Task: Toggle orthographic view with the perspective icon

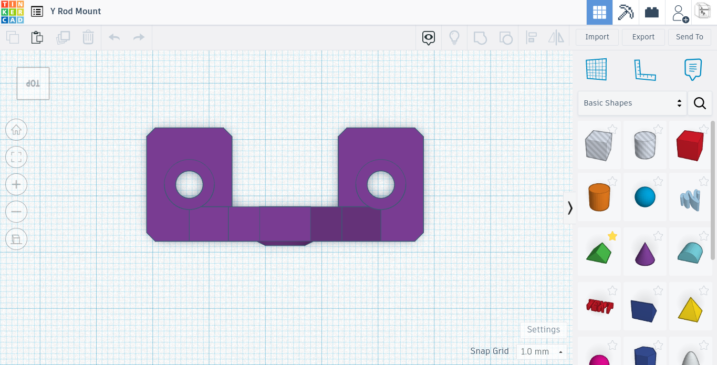Action: coord(16,239)
